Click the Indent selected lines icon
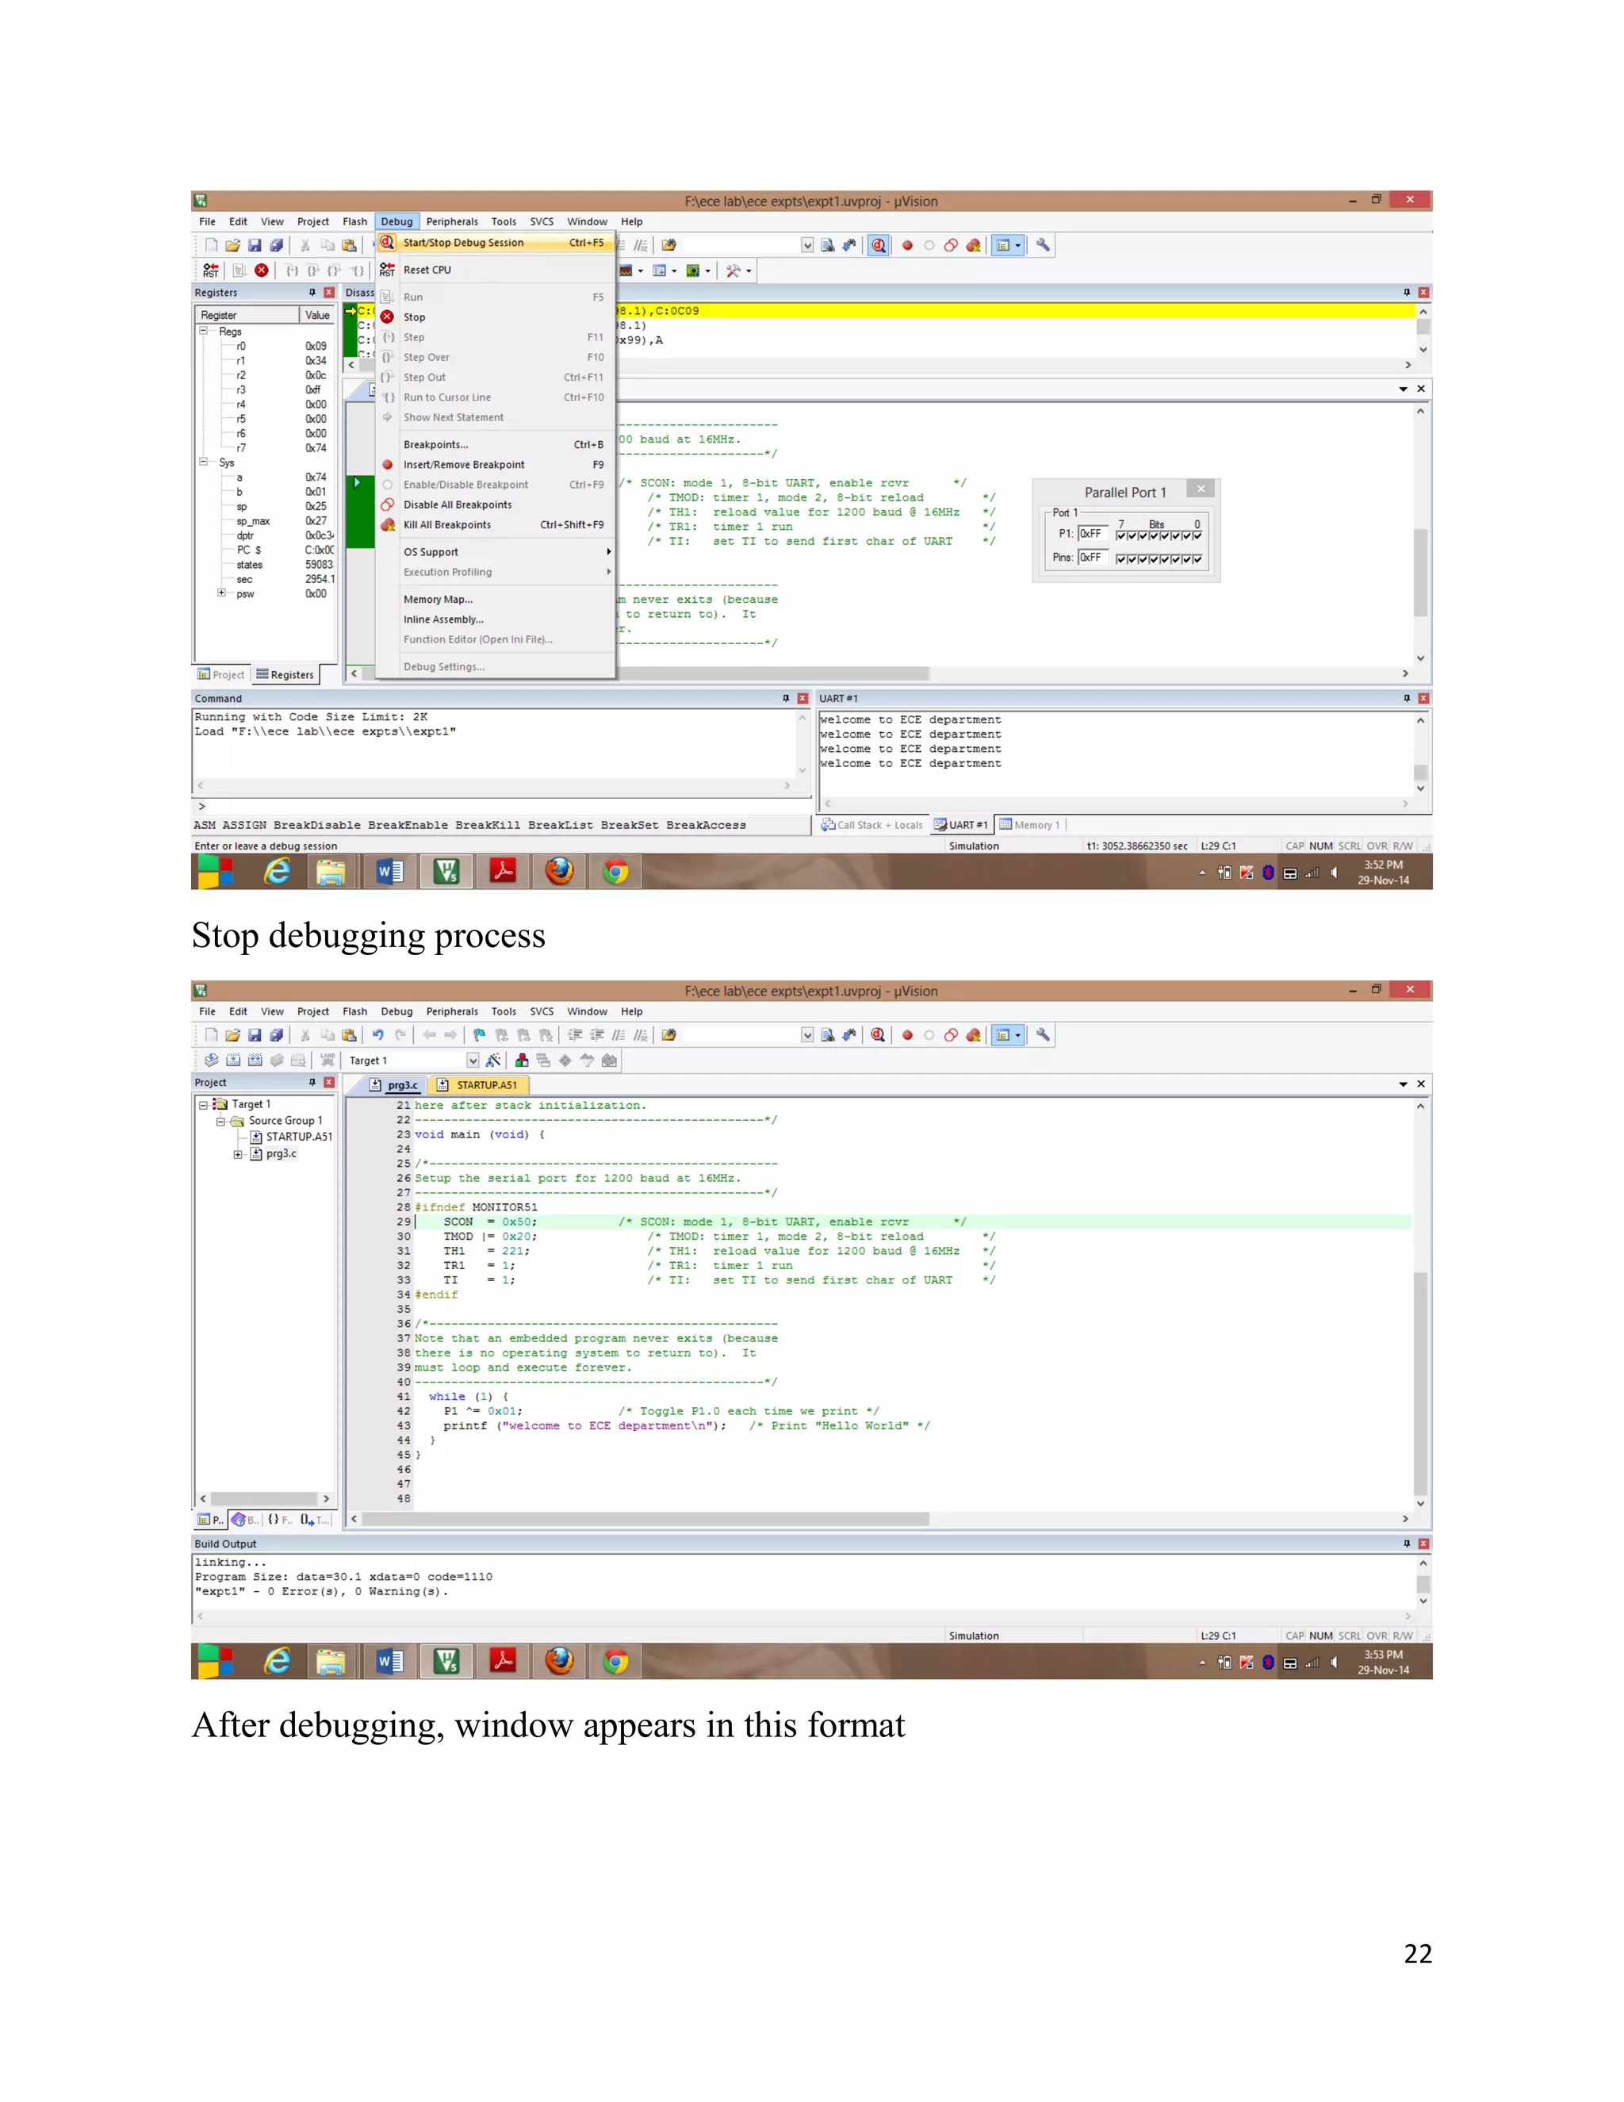The width and height of the screenshot is (1624, 2102). click(x=576, y=1034)
